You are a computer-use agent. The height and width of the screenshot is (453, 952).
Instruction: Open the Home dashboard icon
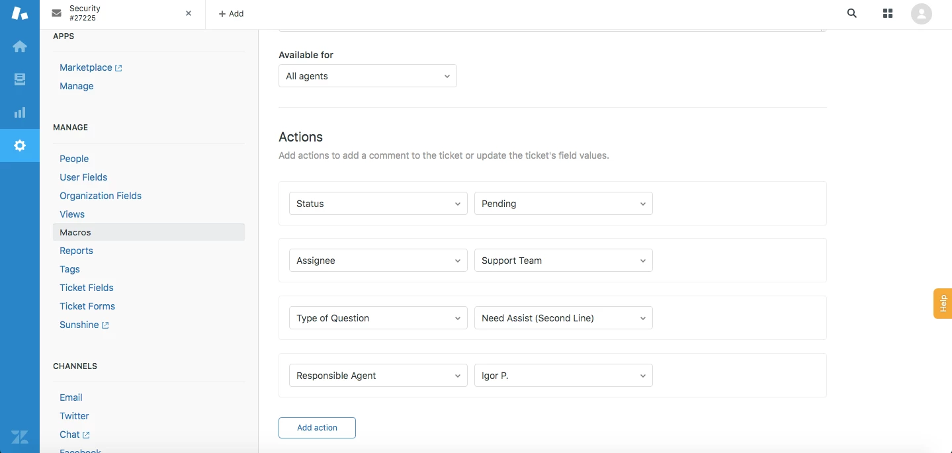(x=20, y=46)
